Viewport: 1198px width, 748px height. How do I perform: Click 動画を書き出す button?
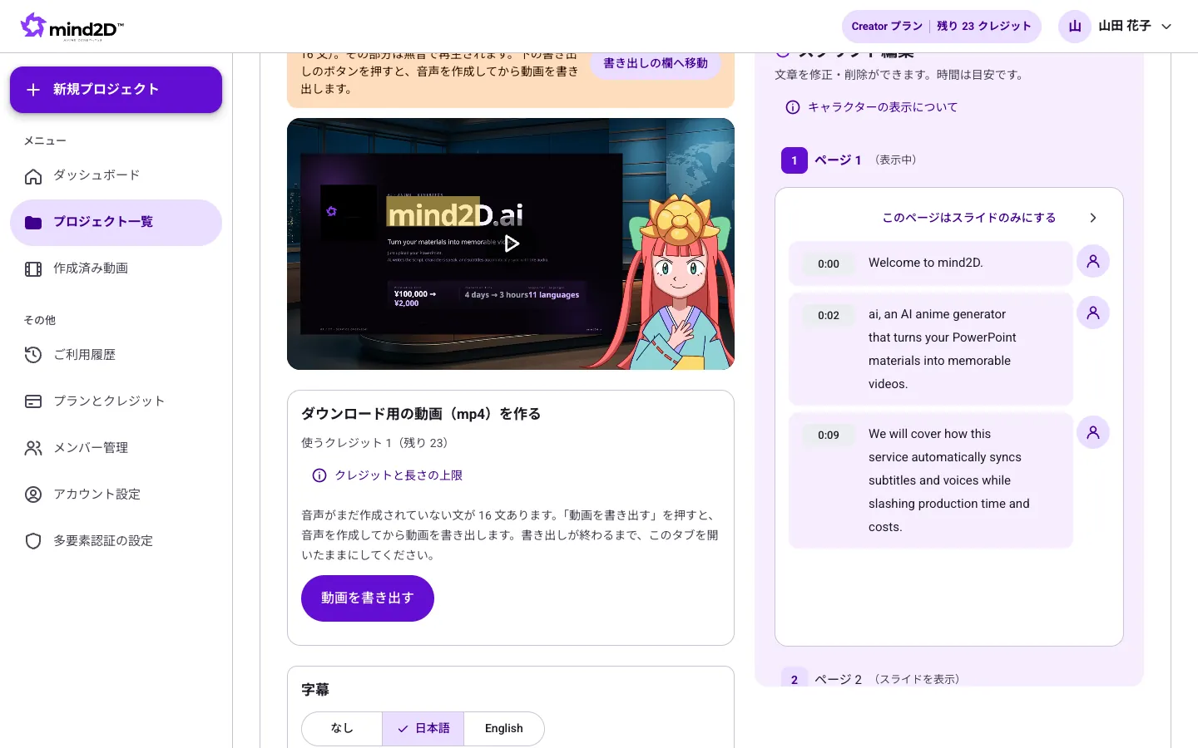(x=368, y=598)
